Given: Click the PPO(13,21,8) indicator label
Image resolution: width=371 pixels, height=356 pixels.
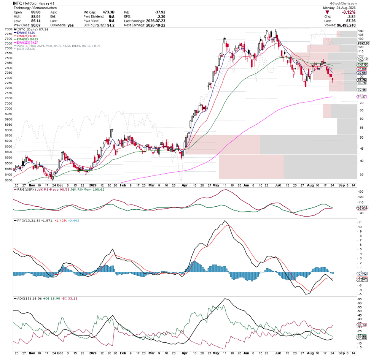Looking at the screenshot, I should [x=29, y=221].
